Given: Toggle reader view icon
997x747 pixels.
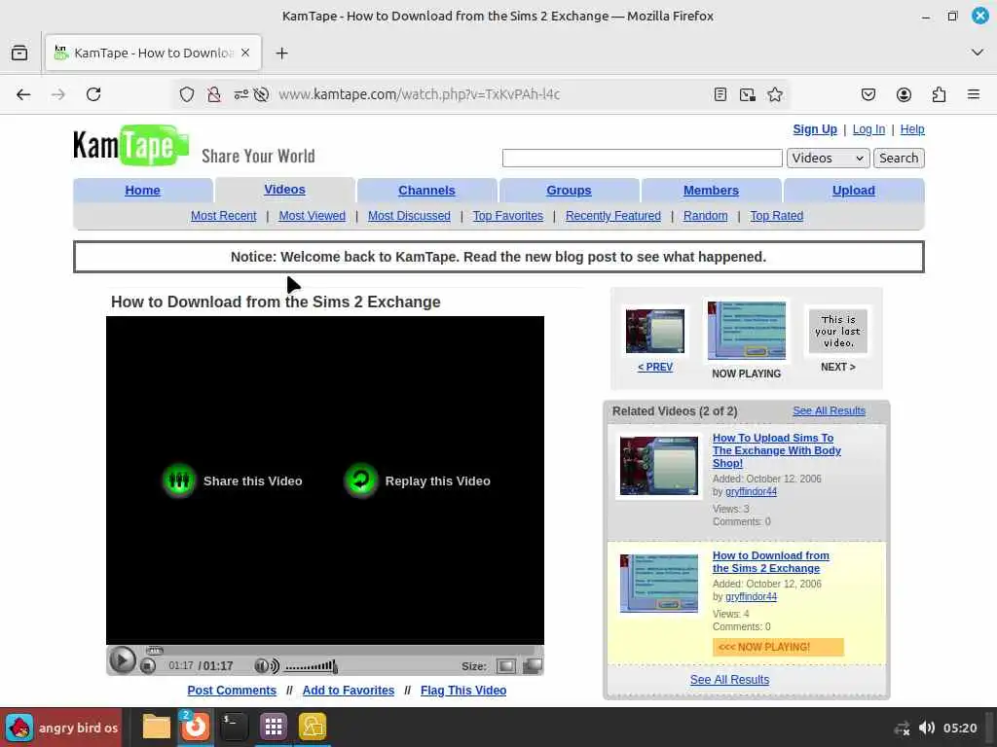Looking at the screenshot, I should click(x=720, y=94).
